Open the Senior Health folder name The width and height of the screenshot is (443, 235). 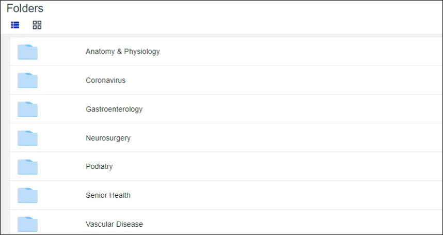pos(108,195)
